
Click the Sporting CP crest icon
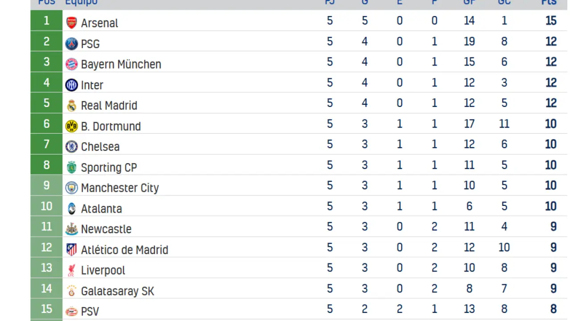tap(71, 167)
